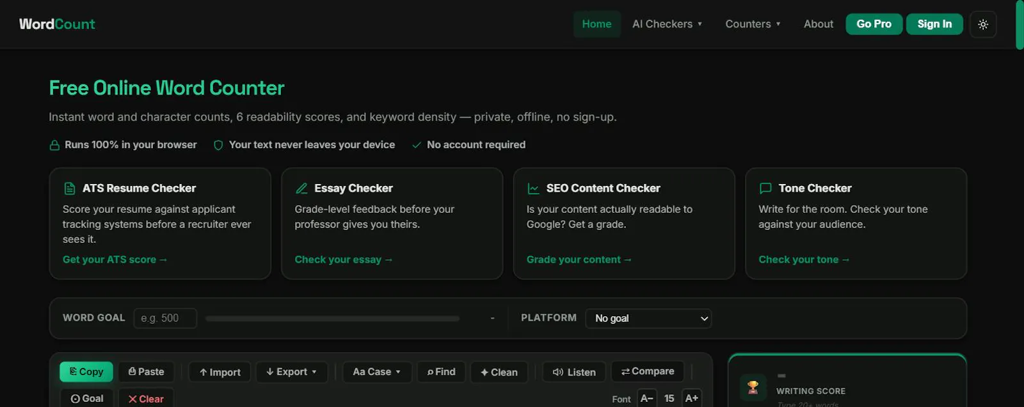Screen dimensions: 1024x407
Task: Click the Essay Checker card title
Action: pos(353,188)
